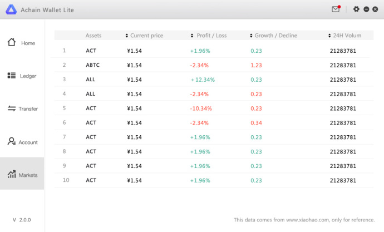Minimize the wallet window
The width and height of the screenshot is (384, 232).
tap(366, 9)
